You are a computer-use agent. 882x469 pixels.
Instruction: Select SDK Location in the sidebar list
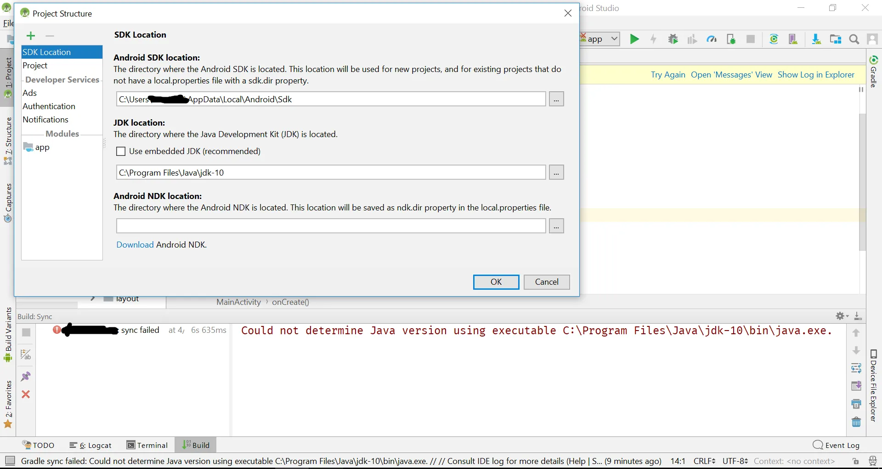point(62,52)
